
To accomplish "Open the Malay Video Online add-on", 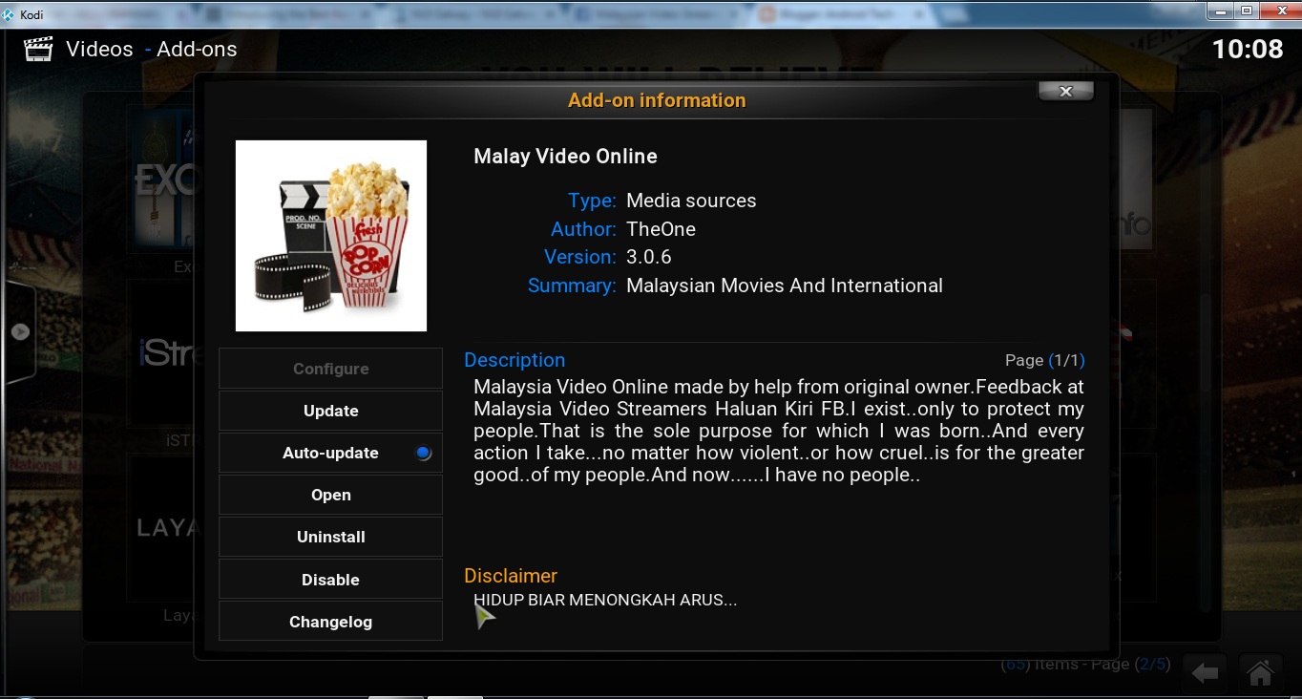I will click(330, 495).
